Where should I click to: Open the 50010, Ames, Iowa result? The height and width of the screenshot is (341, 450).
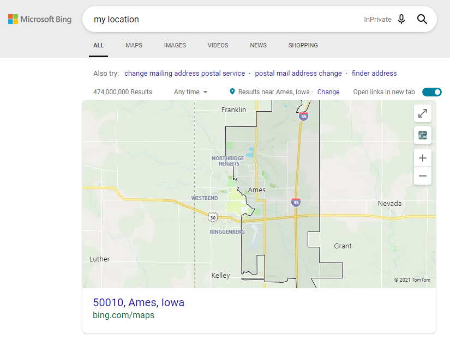[x=139, y=302]
